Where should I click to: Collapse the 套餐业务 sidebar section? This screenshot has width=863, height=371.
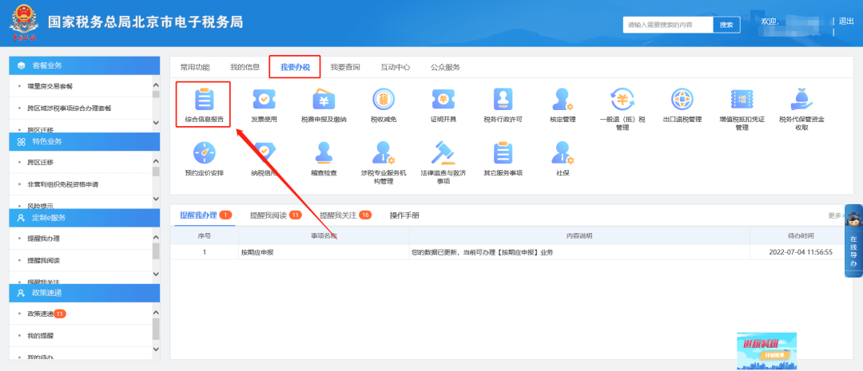[x=84, y=65]
